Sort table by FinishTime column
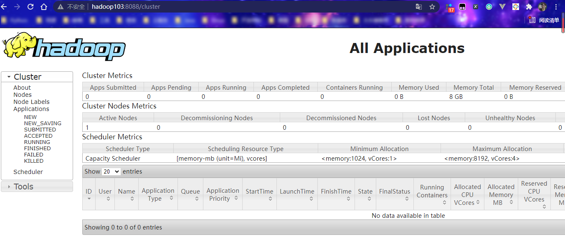 [x=336, y=194]
